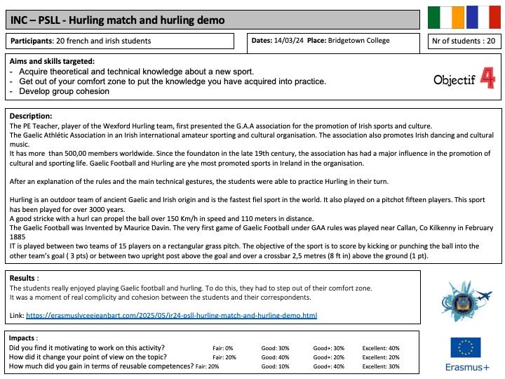505x379 pixels.
Task: Click 'Get out of your comfort zone' line
Action: pos(173,81)
